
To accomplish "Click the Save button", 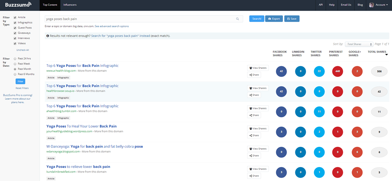I will click(x=292, y=19).
